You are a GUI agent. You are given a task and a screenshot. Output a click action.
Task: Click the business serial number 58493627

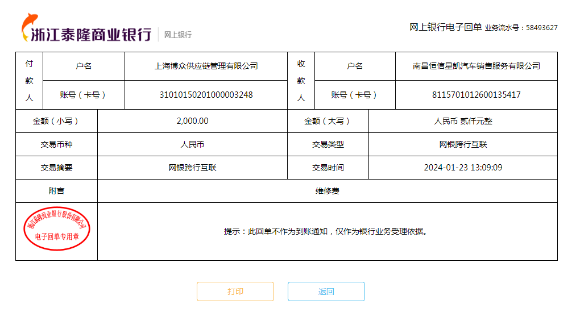pyautogui.click(x=541, y=28)
